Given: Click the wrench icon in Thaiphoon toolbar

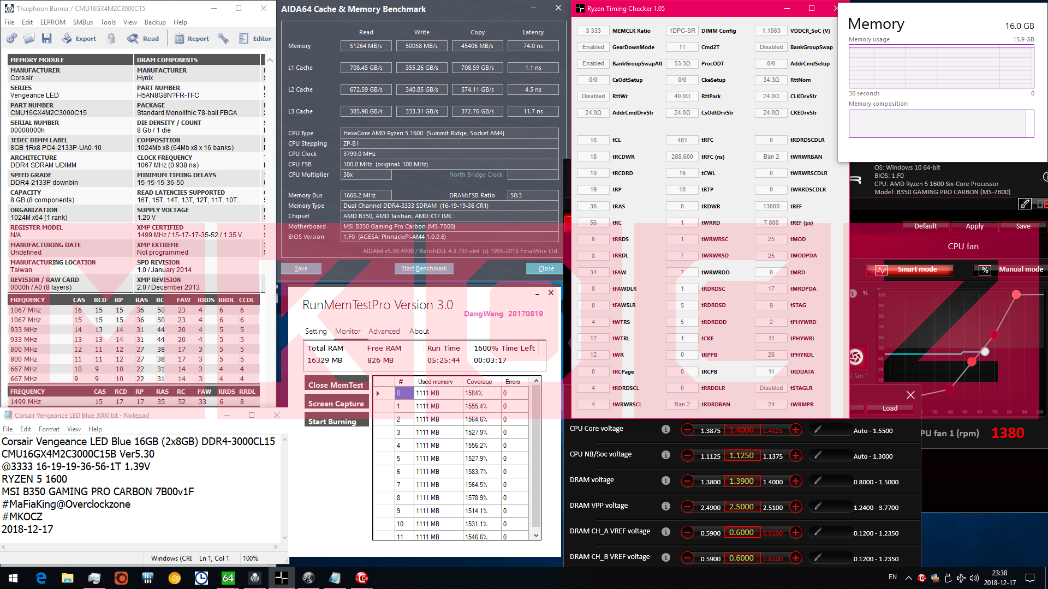Looking at the screenshot, I should [223, 39].
